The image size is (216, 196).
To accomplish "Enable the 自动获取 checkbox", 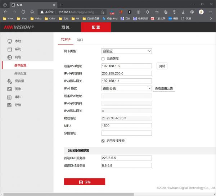I will pos(103,59).
